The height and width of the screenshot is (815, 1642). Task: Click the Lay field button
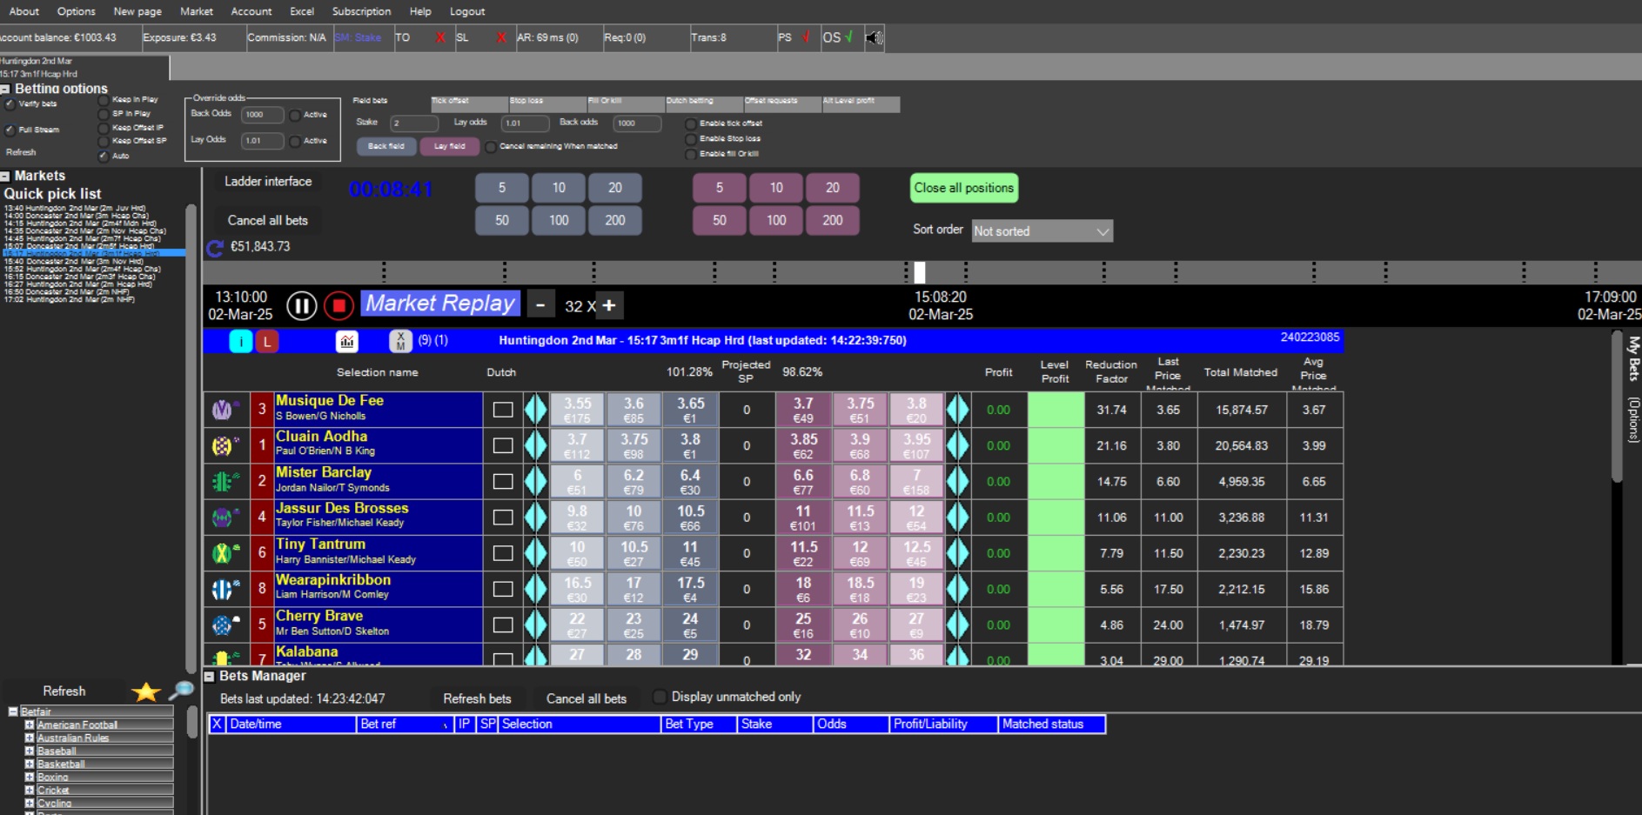click(x=450, y=146)
